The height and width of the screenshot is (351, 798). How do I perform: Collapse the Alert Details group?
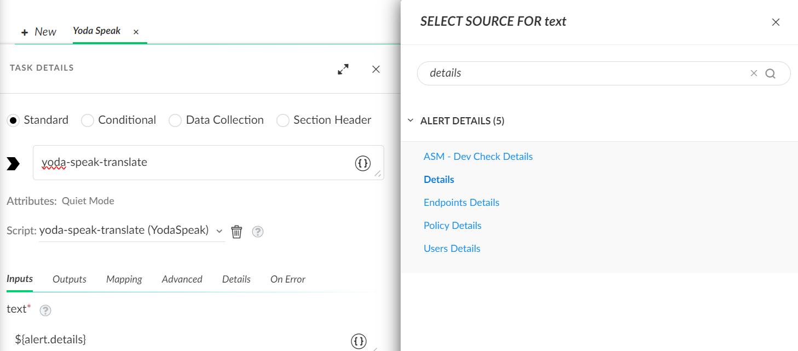[x=410, y=120]
